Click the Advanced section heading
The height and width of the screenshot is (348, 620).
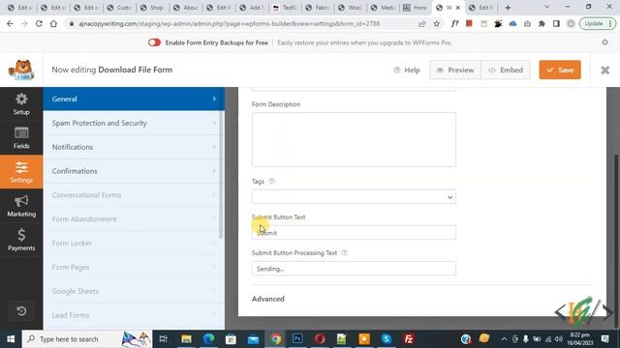point(268,299)
